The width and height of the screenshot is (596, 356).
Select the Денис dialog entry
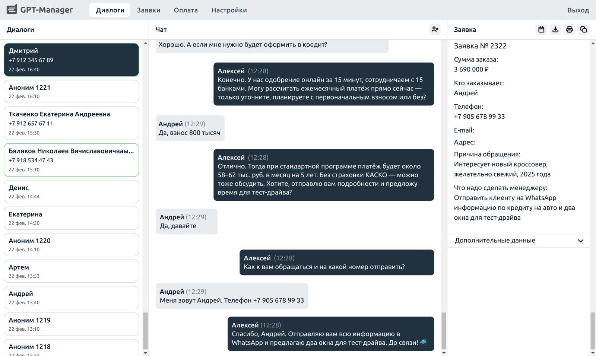click(71, 191)
